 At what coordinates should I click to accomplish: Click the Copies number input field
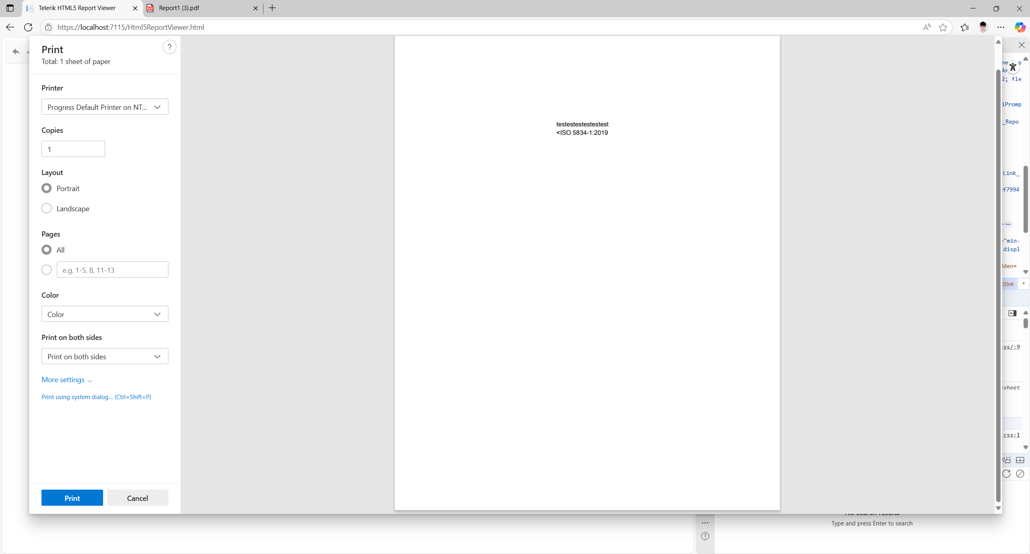pyautogui.click(x=73, y=149)
